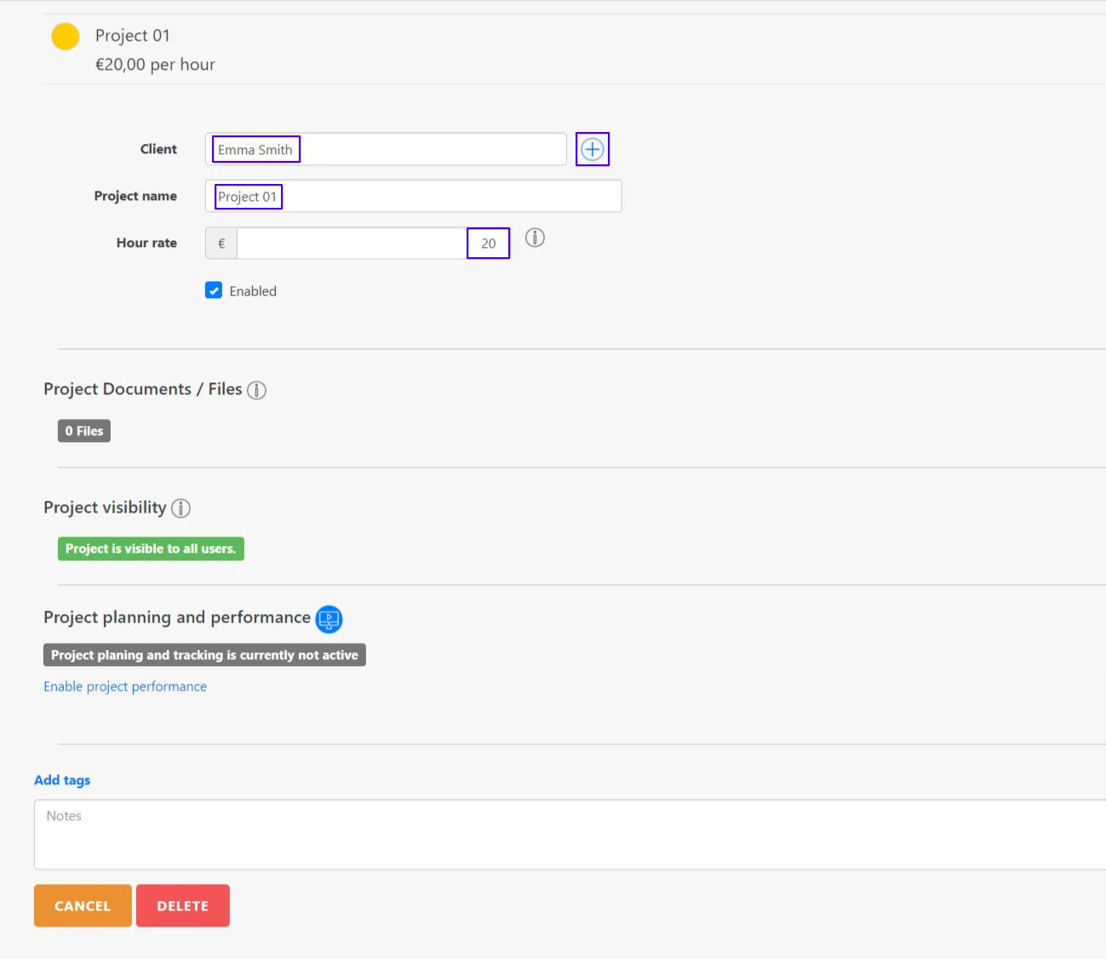Open the hour rate info tooltip icon
This screenshot has height=959, width=1106.
point(535,239)
